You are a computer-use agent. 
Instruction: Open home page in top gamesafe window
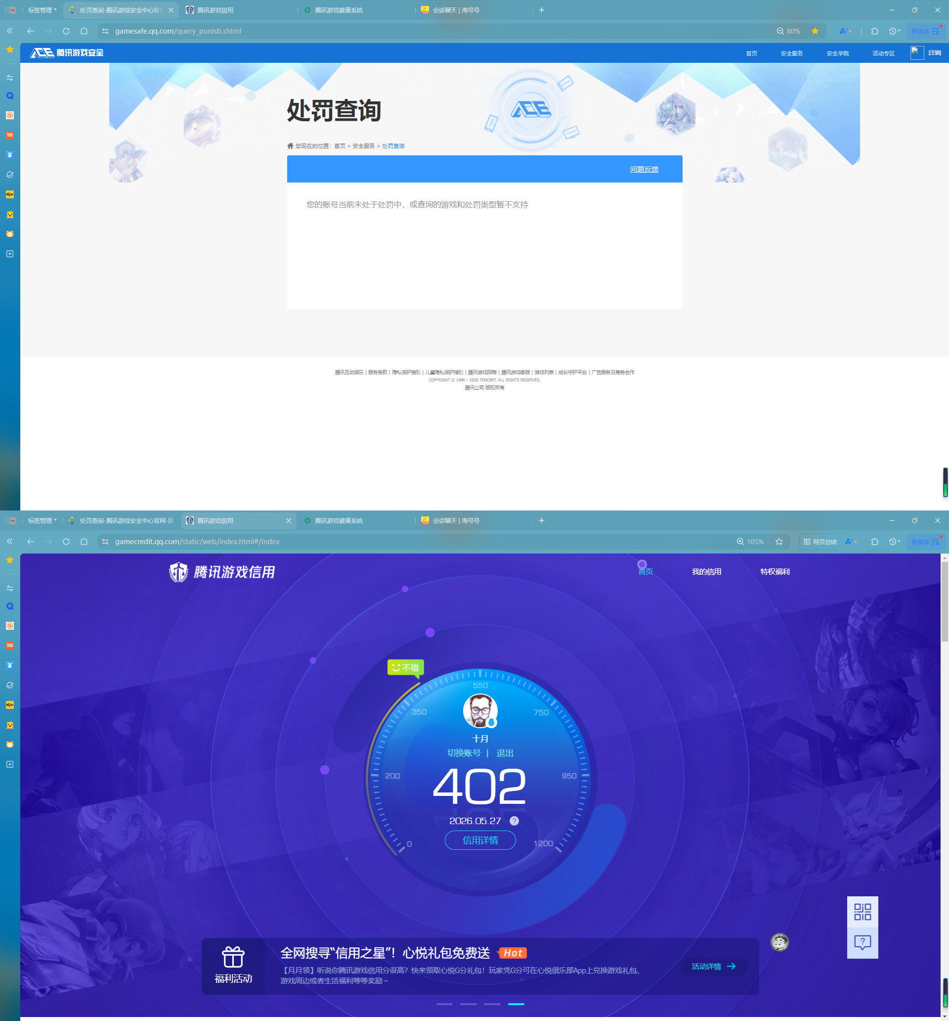pyautogui.click(x=84, y=31)
